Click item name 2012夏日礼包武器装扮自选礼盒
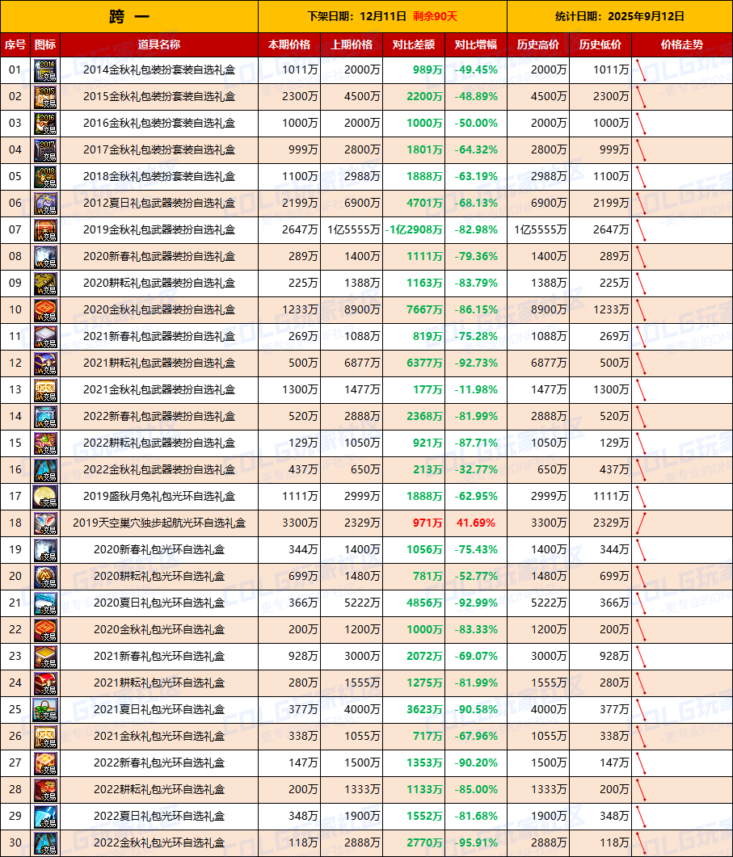The width and height of the screenshot is (733, 857). (159, 204)
